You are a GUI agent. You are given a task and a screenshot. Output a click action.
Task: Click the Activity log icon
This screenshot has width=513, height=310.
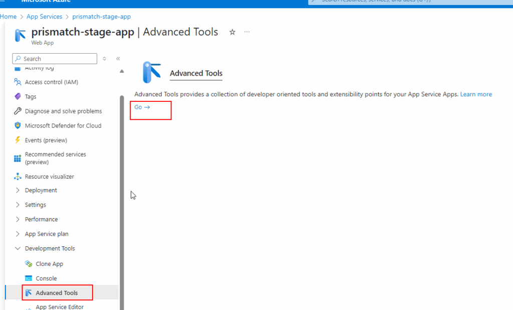[18, 69]
